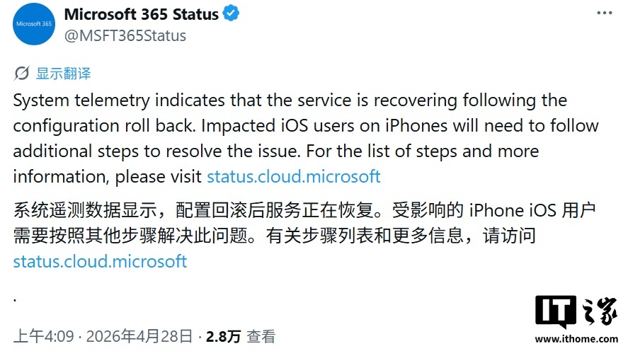The image size is (628, 351).
Task: Click the 查看 views label
Action: pos(261,336)
